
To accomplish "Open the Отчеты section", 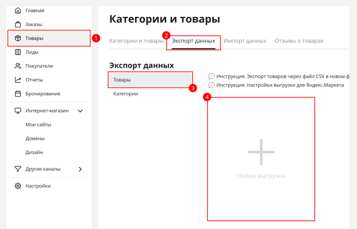I will point(49,80).
